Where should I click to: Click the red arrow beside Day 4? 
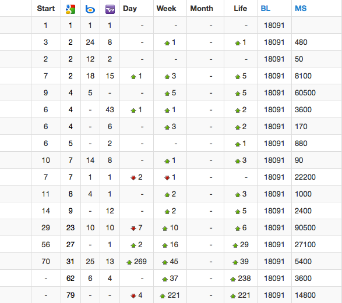point(133,296)
